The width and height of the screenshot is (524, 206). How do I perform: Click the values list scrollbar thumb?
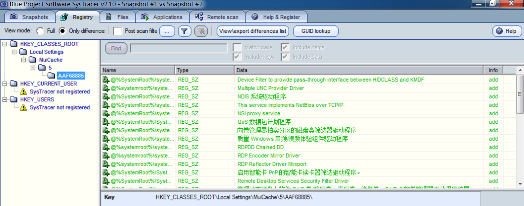(x=520, y=94)
